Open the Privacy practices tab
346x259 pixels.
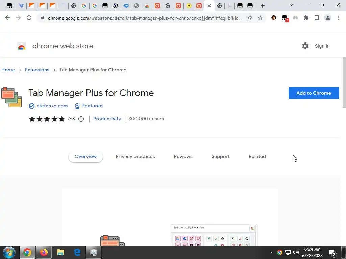(x=135, y=156)
